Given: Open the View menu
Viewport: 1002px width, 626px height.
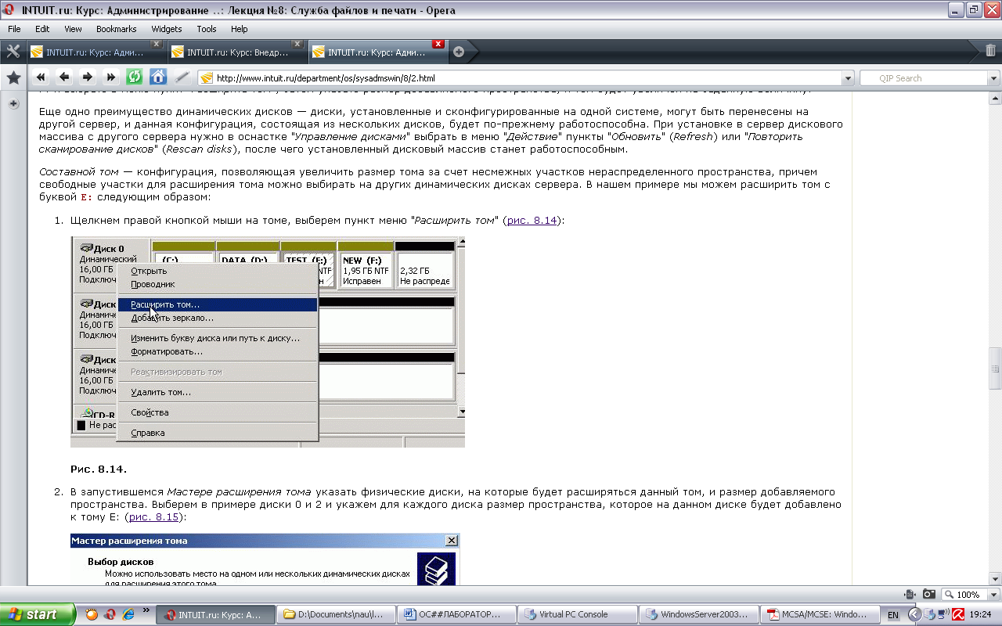Looking at the screenshot, I should pos(73,29).
